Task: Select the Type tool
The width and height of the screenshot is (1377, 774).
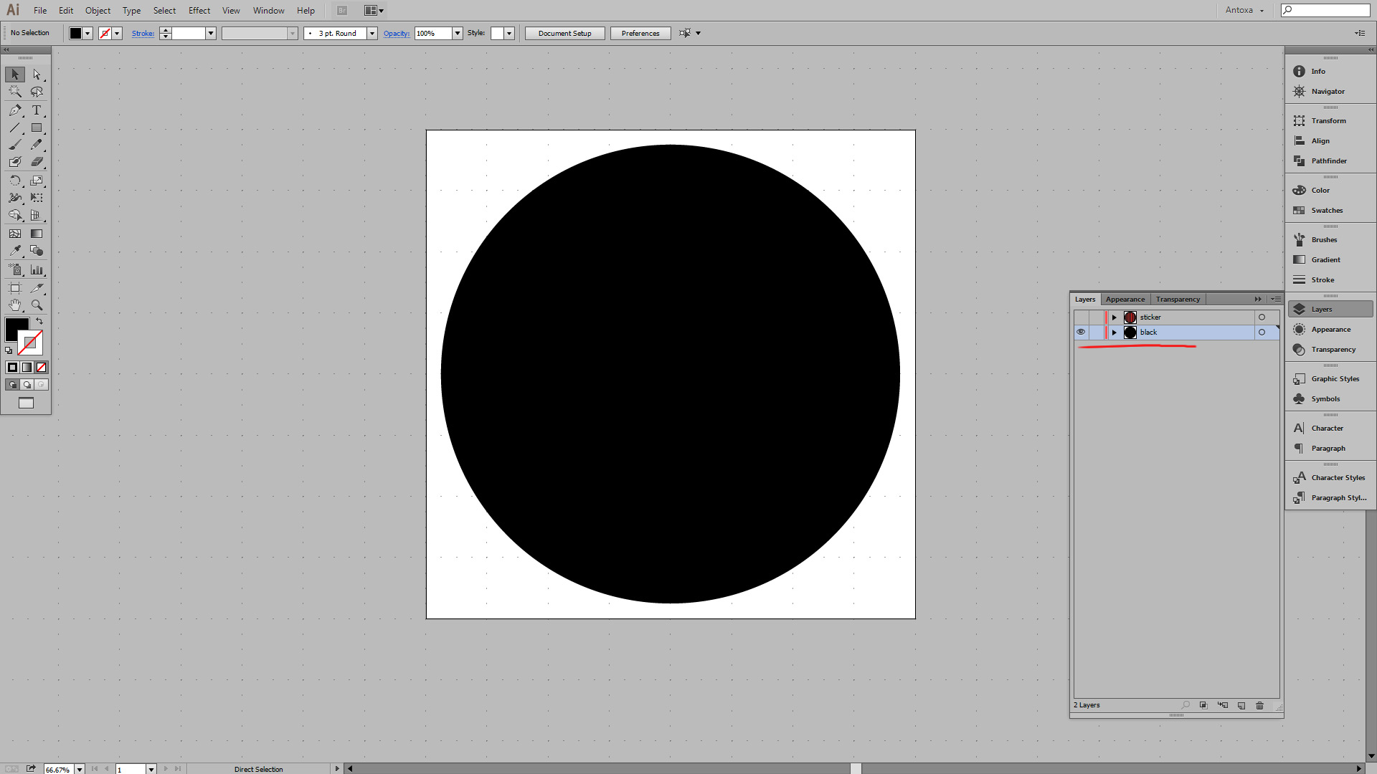Action: point(37,110)
